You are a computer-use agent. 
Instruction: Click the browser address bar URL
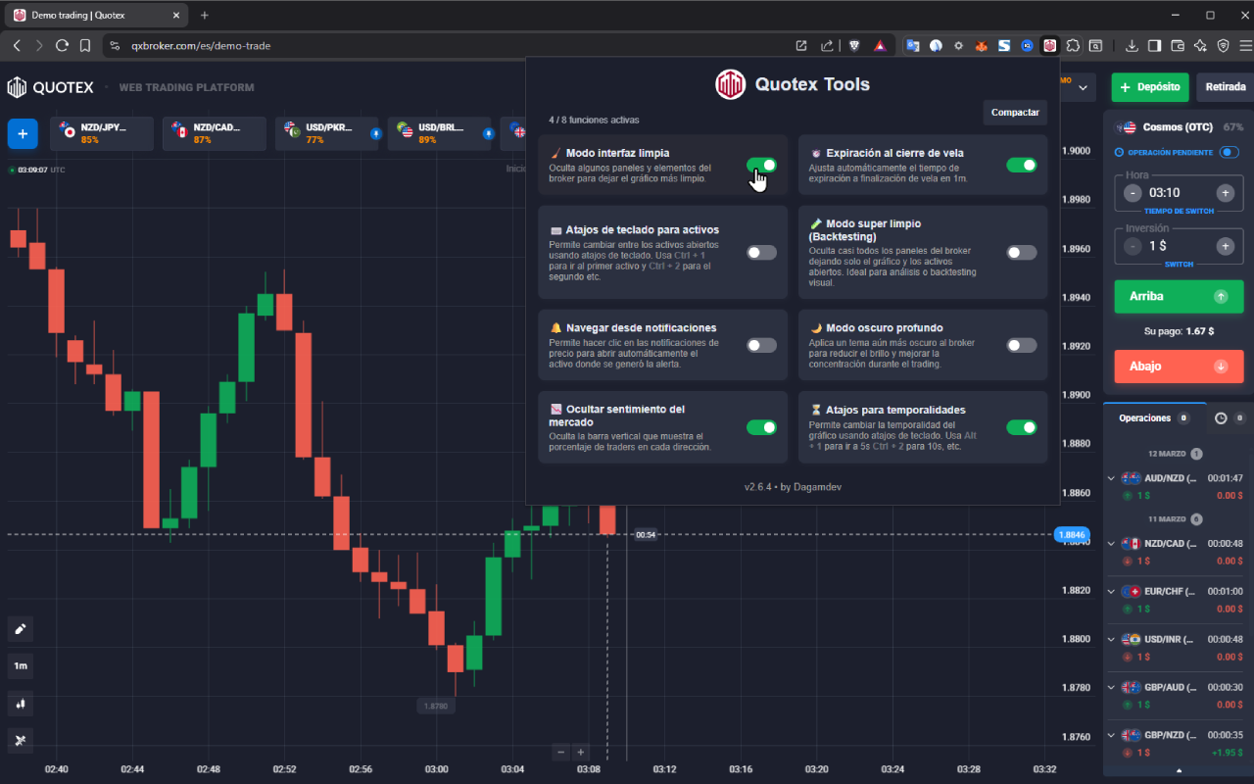tap(201, 46)
